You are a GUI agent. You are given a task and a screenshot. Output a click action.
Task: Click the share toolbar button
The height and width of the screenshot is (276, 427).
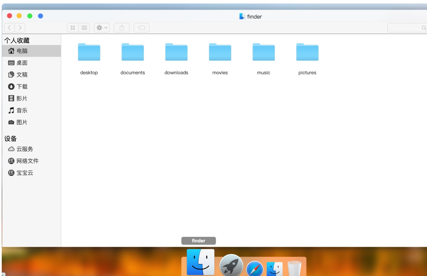click(x=122, y=28)
